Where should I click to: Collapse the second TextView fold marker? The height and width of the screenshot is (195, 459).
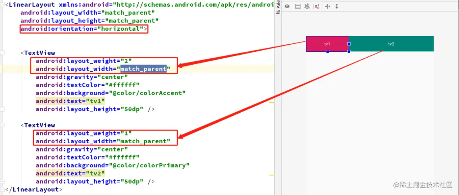[2, 125]
